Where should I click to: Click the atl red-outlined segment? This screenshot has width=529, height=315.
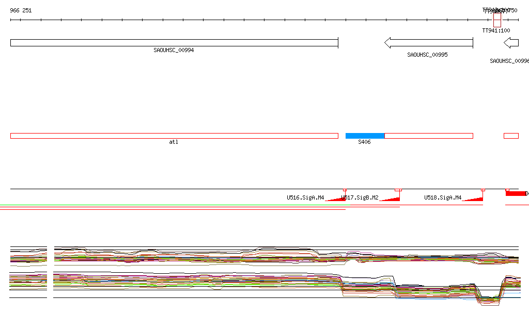point(174,136)
